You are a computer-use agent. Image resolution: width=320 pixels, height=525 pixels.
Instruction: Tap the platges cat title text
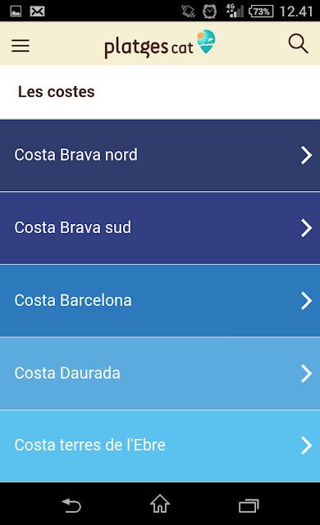coord(149,48)
